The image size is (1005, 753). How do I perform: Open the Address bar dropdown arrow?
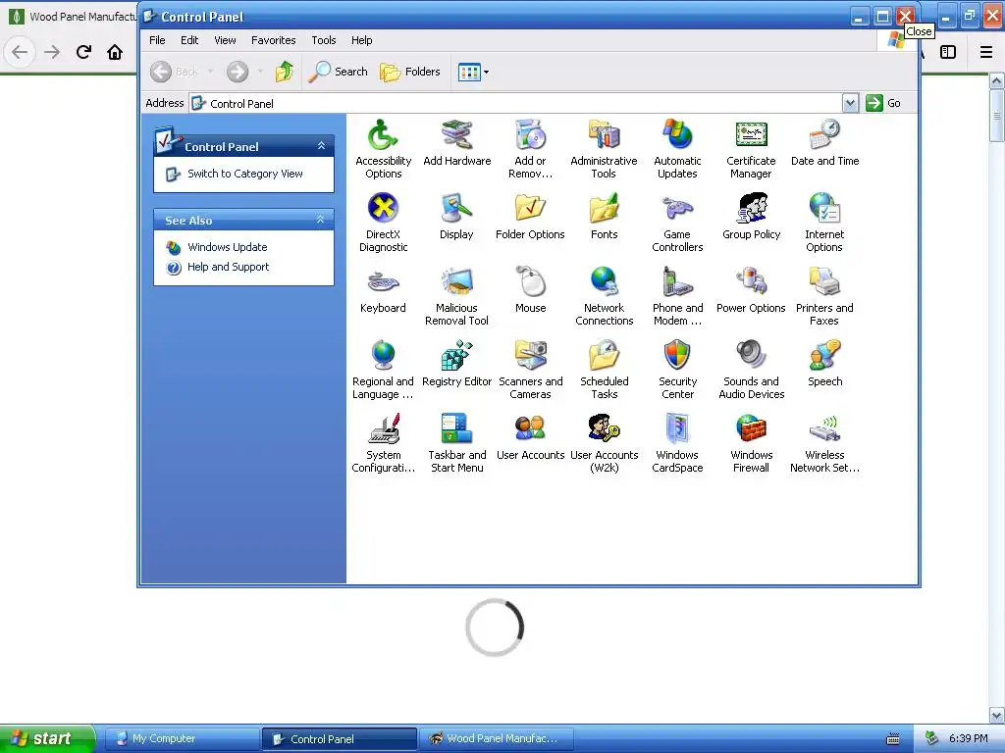click(x=850, y=103)
